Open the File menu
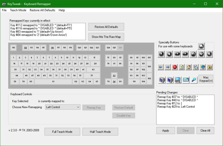 [4, 10]
